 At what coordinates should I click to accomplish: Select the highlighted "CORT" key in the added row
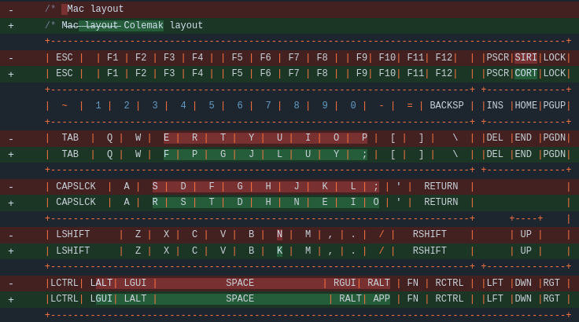[526, 73]
